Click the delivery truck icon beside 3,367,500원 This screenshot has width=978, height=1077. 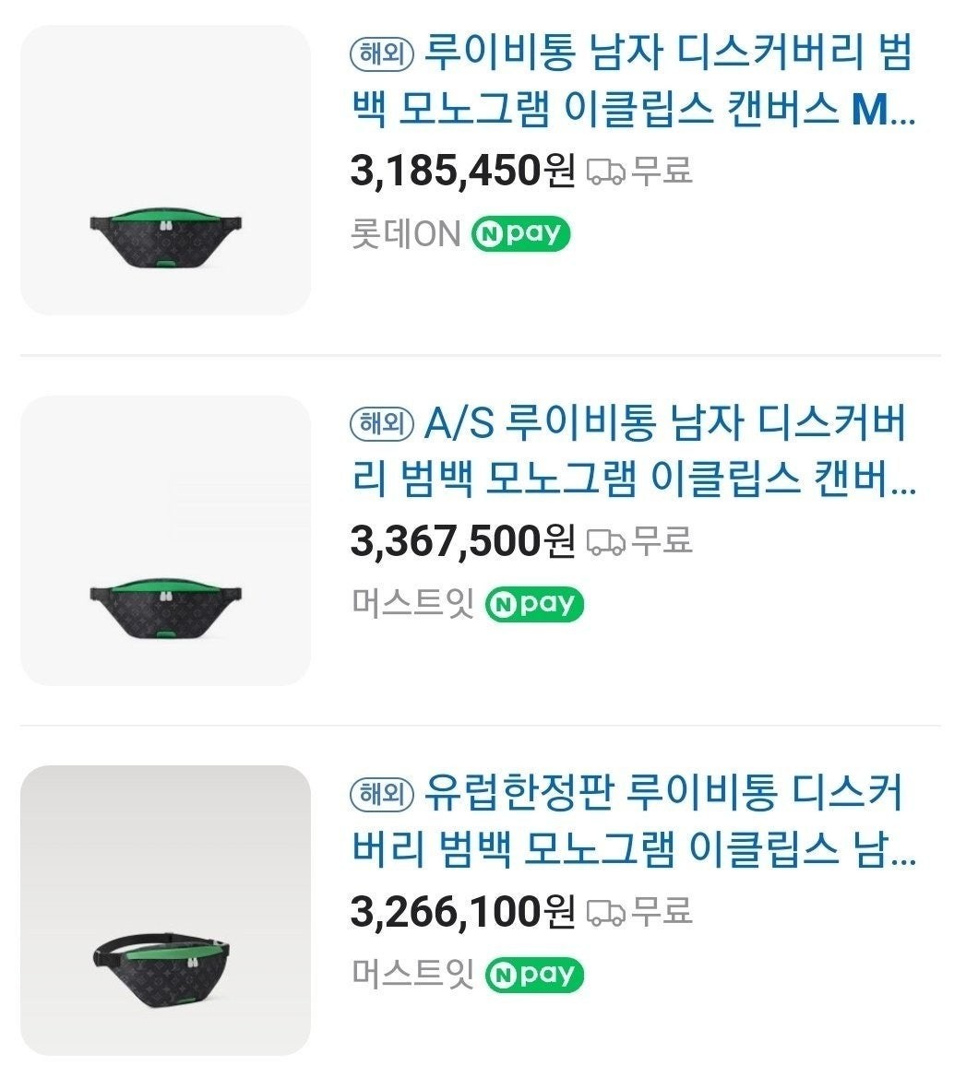(605, 541)
